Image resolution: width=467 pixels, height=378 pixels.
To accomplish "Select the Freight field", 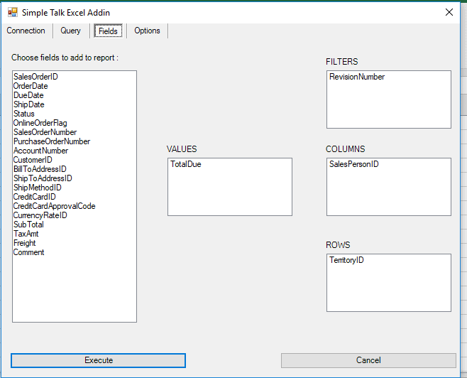I will (x=24, y=243).
